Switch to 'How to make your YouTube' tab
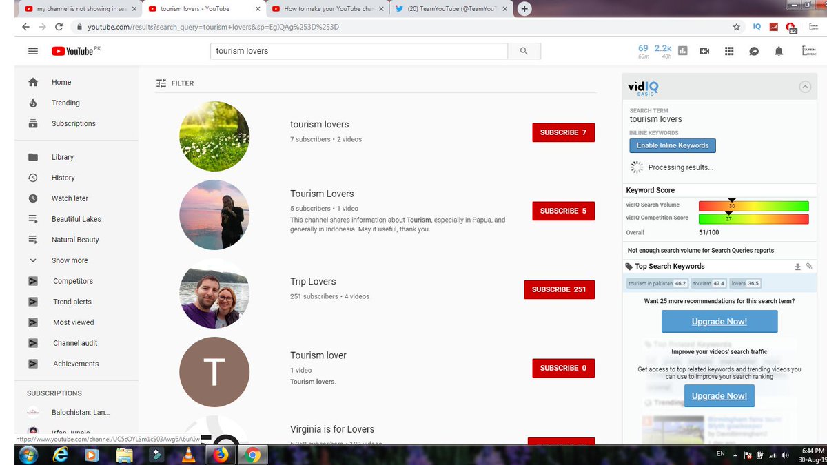 coord(326,9)
